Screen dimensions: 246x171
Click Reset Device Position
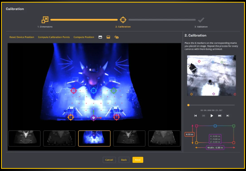coord(22,37)
